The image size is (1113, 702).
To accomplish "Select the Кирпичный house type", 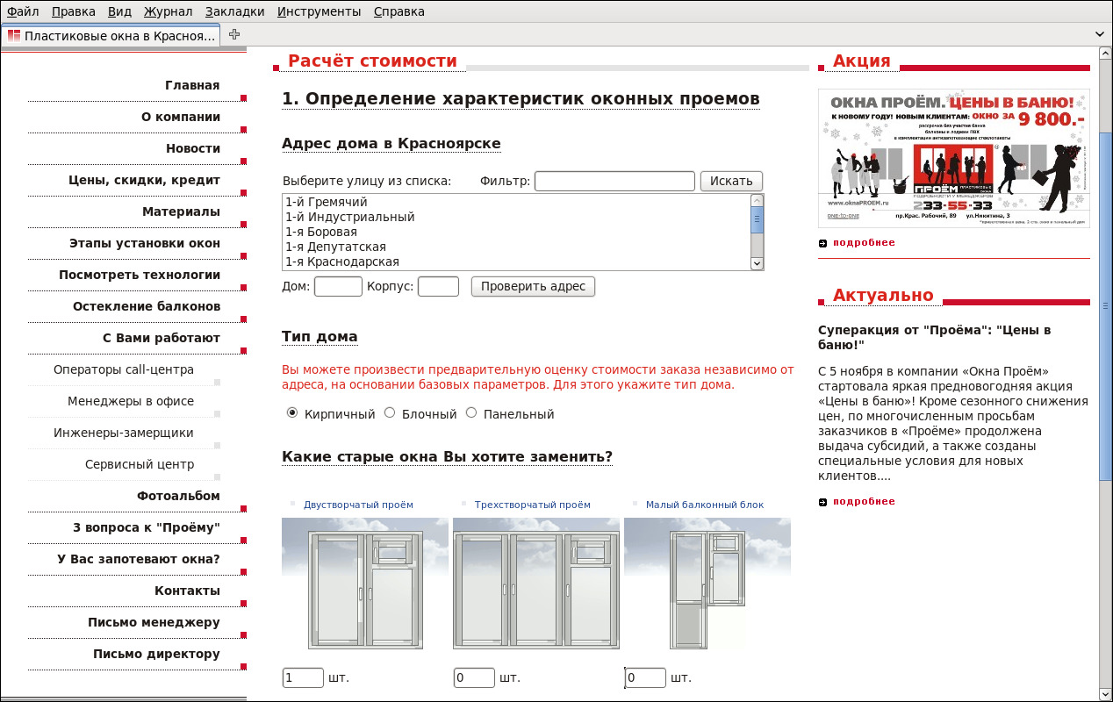I will pyautogui.click(x=292, y=413).
